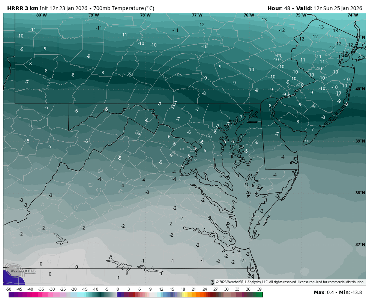The image size is (369, 303).
Task: Click the 74°W longitude label
Action: 352,15
